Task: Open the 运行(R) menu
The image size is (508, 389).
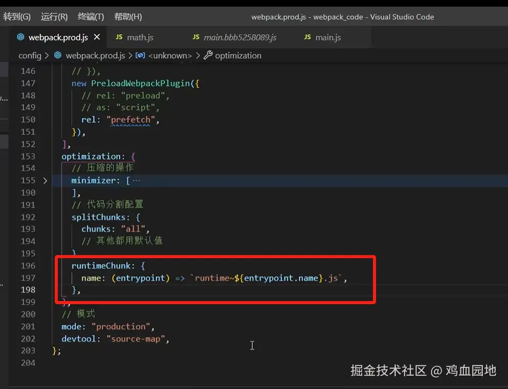Action: pos(54,17)
